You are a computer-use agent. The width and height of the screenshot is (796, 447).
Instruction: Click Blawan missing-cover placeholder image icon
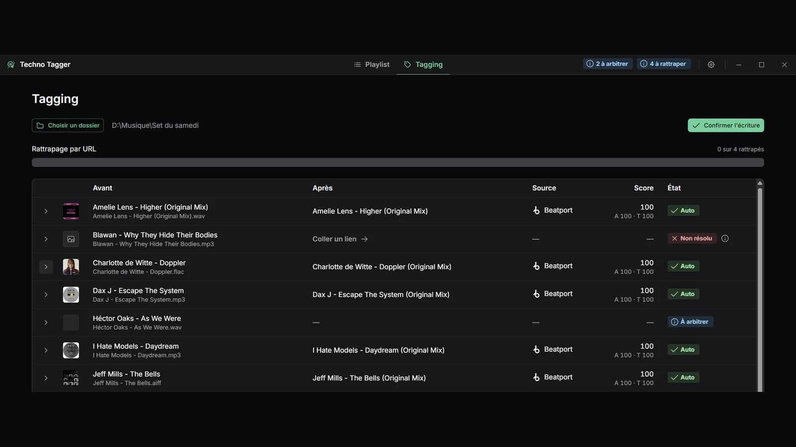coord(71,239)
